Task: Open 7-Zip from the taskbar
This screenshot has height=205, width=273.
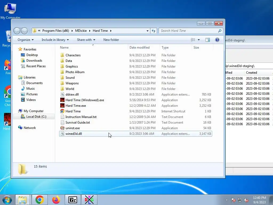Action: point(73,200)
